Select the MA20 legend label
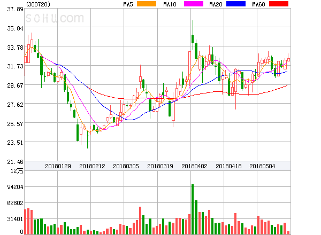321x235 pixels. tap(216, 4)
